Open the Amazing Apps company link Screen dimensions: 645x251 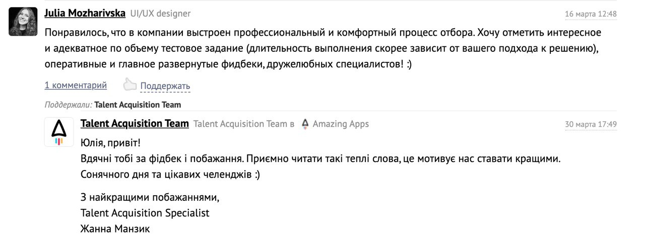pos(341,124)
